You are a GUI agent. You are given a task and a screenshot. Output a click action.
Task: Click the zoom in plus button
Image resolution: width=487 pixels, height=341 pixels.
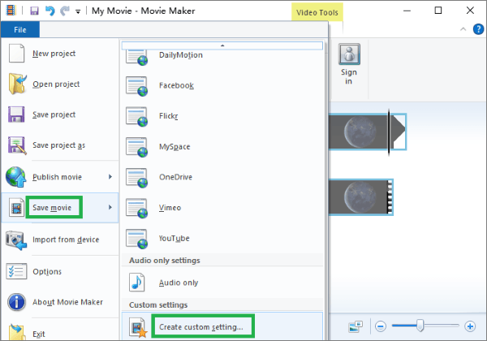coord(470,326)
